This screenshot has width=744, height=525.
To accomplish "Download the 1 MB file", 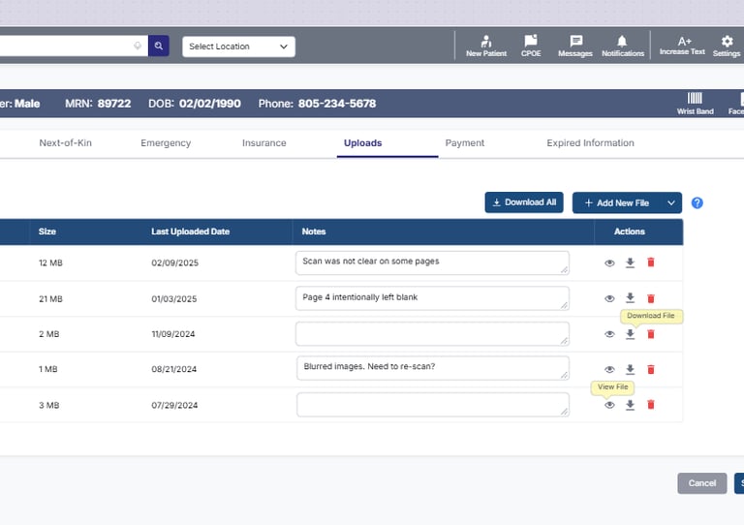I will pyautogui.click(x=630, y=369).
